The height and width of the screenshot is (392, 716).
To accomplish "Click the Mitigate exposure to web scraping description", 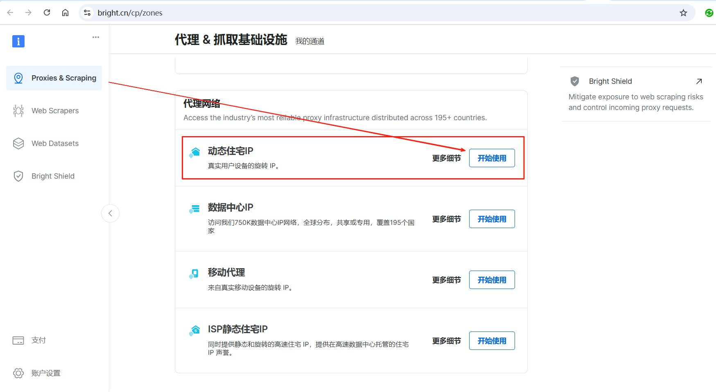I will point(636,102).
